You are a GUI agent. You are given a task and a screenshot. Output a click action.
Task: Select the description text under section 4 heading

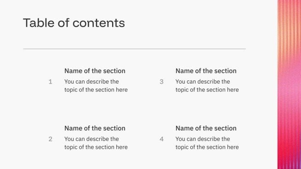pos(207,143)
